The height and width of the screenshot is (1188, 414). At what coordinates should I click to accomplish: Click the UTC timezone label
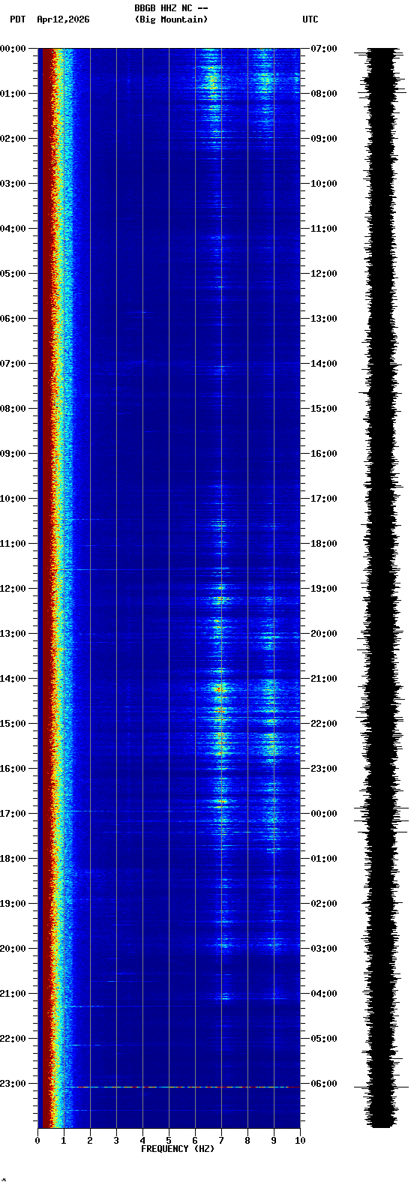pos(310,19)
